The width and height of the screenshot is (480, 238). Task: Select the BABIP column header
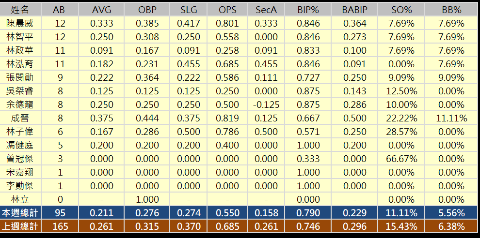click(x=355, y=10)
